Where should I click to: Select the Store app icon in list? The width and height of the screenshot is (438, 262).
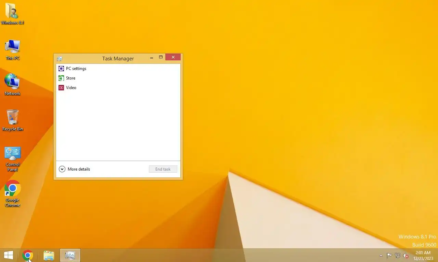(61, 78)
